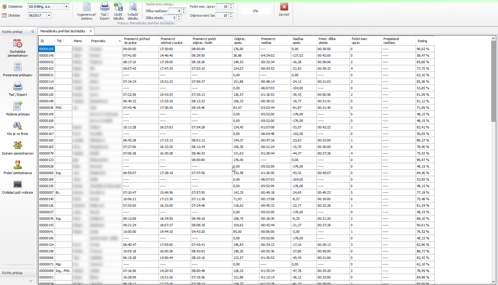Viewport: 498px width, 285px height.
Task: Sort by Meno column header
Action: coord(81,41)
